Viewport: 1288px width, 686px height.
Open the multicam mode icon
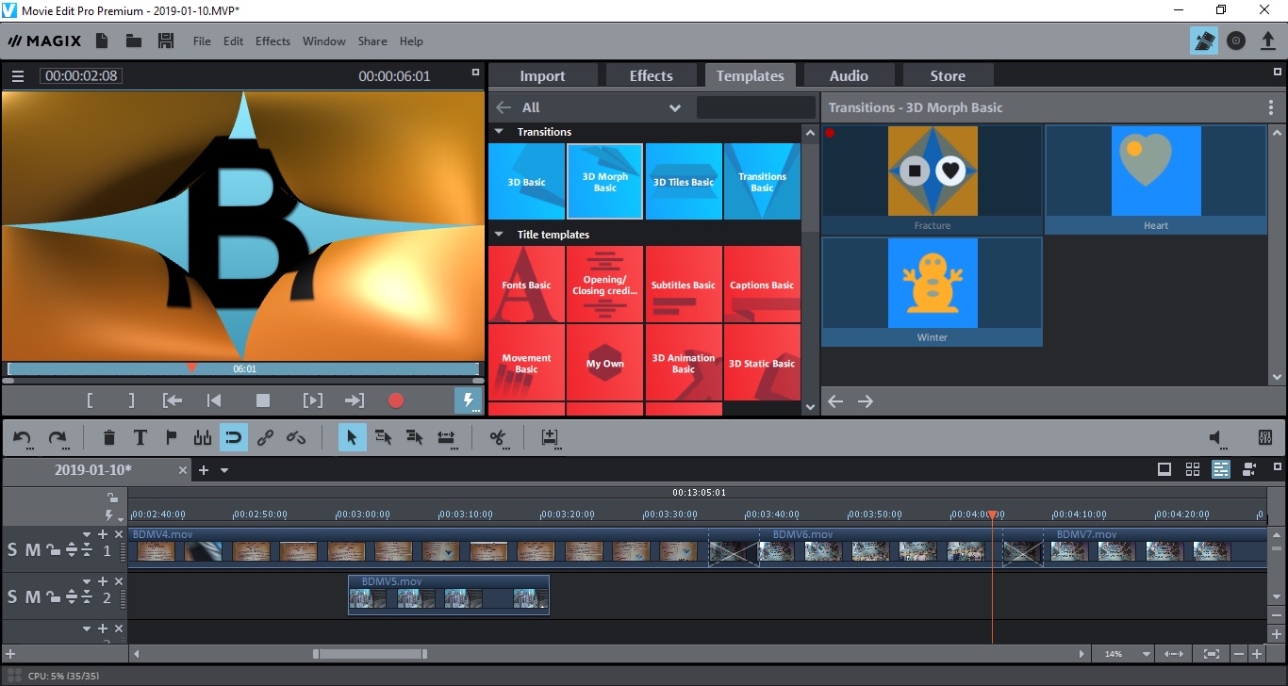point(1250,469)
